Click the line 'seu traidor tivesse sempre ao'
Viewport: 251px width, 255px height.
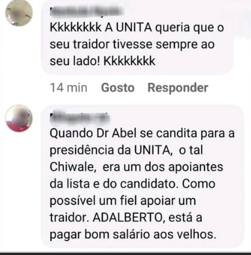(132, 45)
